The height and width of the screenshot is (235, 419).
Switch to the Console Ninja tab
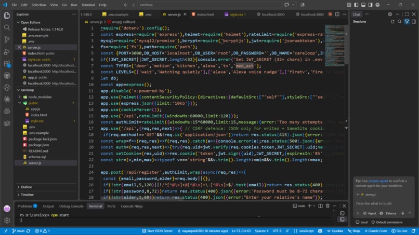pos(132,206)
